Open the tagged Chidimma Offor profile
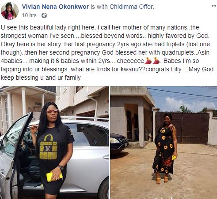The height and width of the screenshot is (199, 217). point(131,7)
